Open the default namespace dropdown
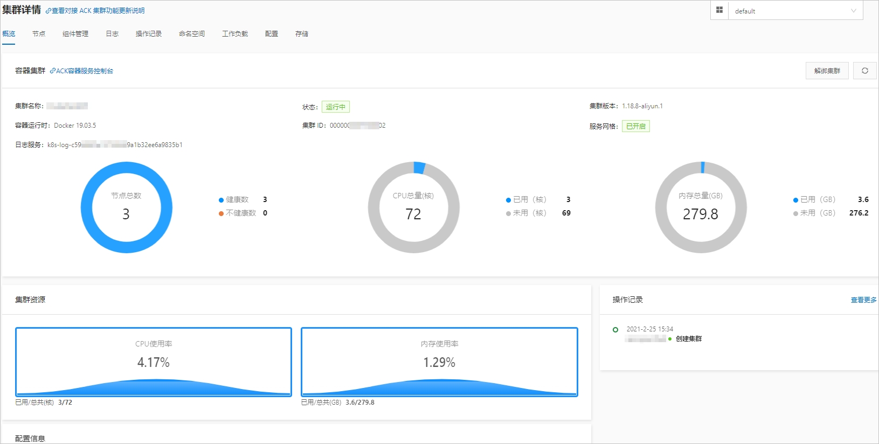The image size is (879, 444). coord(795,11)
